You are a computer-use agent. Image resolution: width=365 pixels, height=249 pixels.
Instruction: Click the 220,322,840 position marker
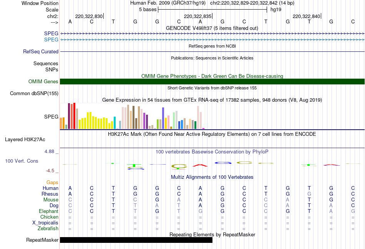tap(307, 16)
